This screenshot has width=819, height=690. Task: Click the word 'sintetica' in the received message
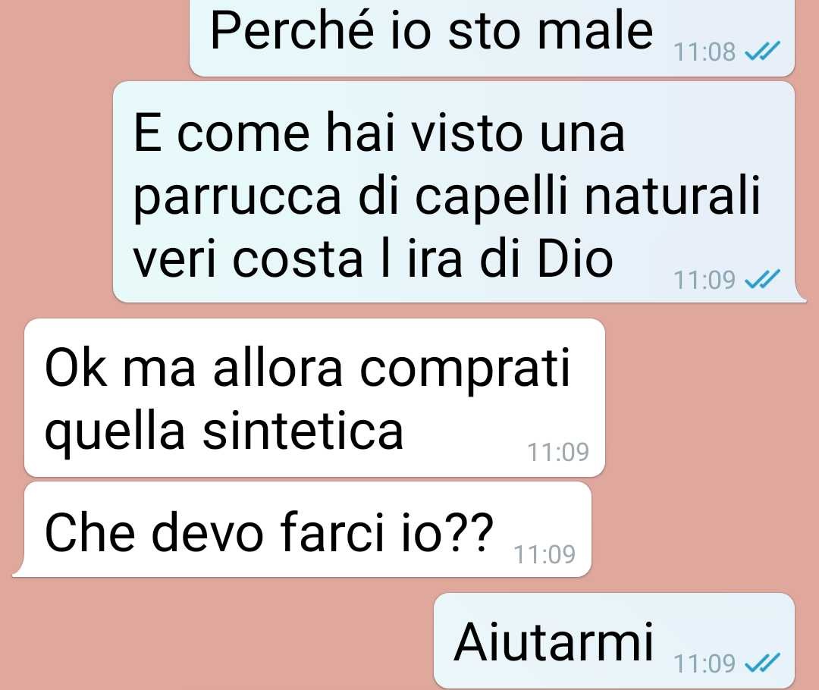(x=303, y=431)
